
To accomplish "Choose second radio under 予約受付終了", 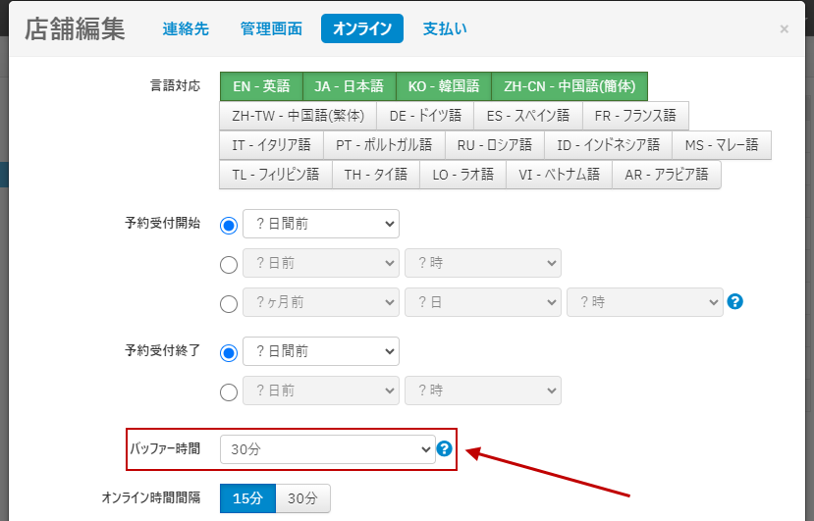I will (x=229, y=391).
